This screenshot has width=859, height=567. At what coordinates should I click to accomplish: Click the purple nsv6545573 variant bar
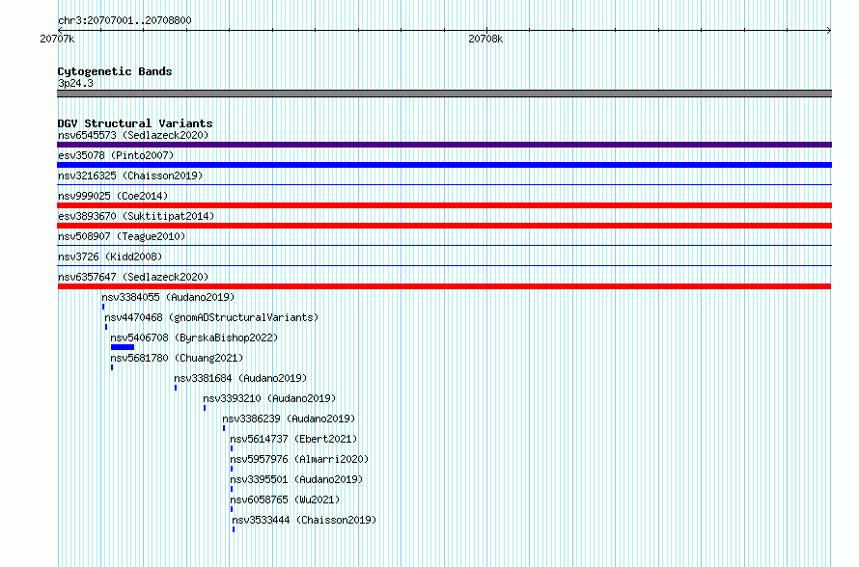coord(444,145)
